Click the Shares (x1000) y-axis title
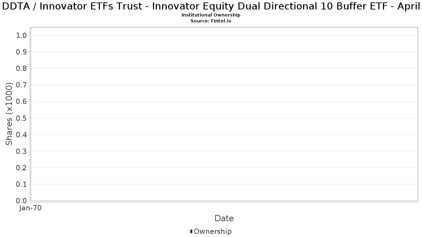 [x=9, y=114]
